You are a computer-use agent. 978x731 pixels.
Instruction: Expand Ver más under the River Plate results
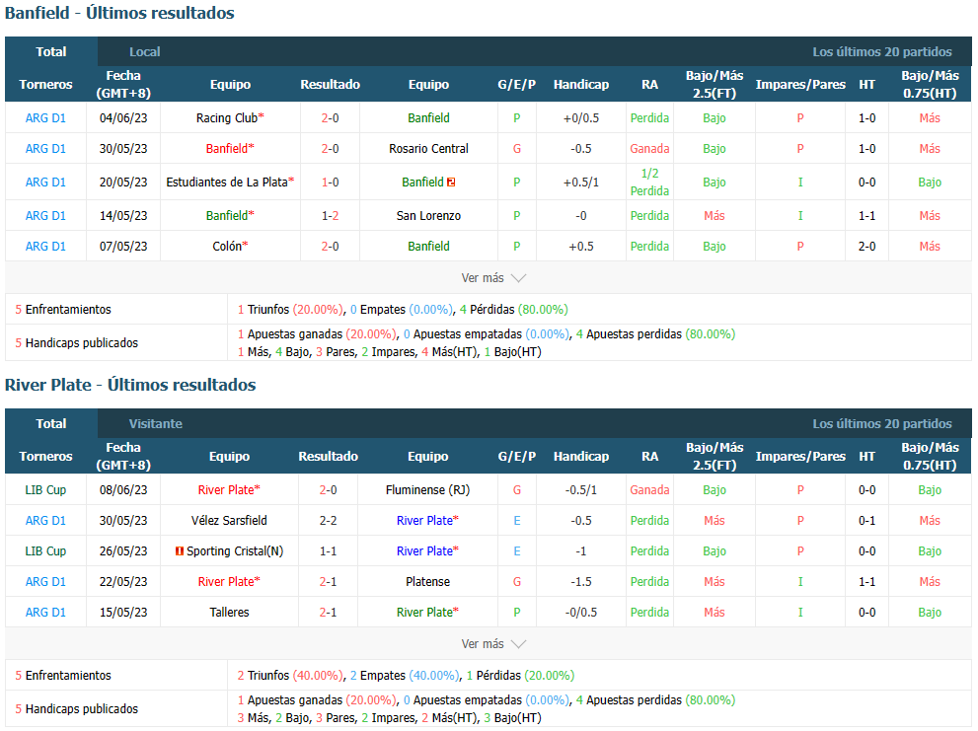click(x=493, y=643)
